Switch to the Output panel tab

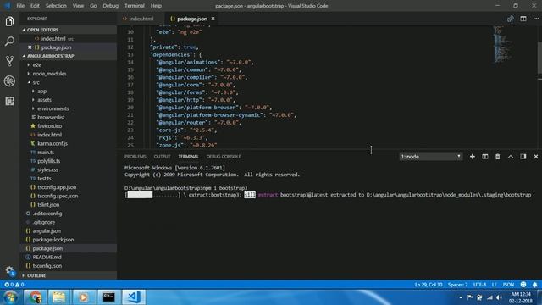click(162, 157)
